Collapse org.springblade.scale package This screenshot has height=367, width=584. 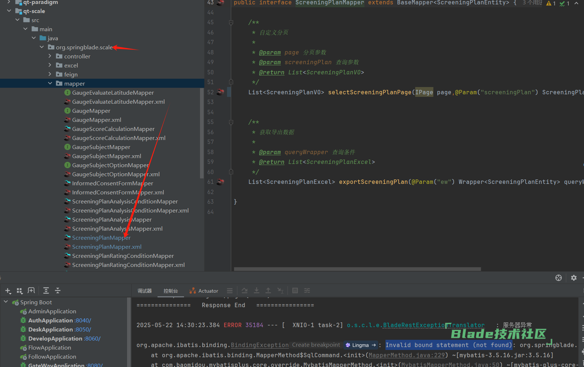42,47
